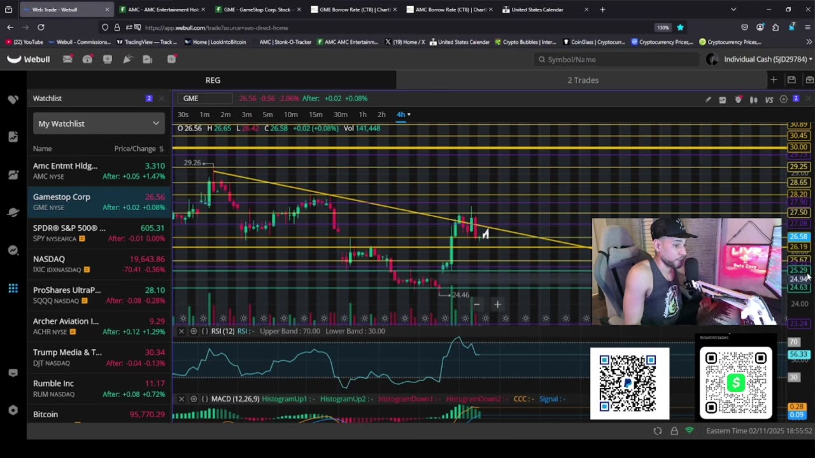Open widgets grid icon in left sidebar

click(13, 289)
